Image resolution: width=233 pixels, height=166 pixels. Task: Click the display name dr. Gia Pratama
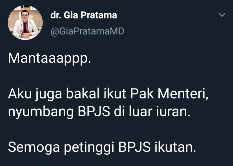tap(84, 15)
